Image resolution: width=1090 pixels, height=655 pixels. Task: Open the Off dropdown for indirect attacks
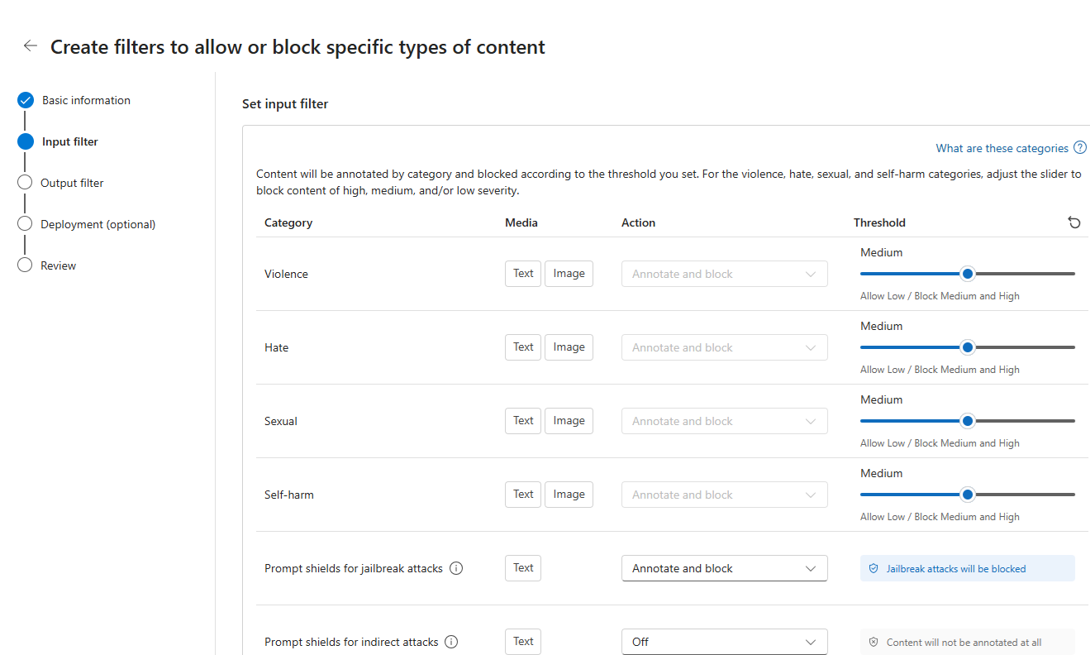click(724, 642)
